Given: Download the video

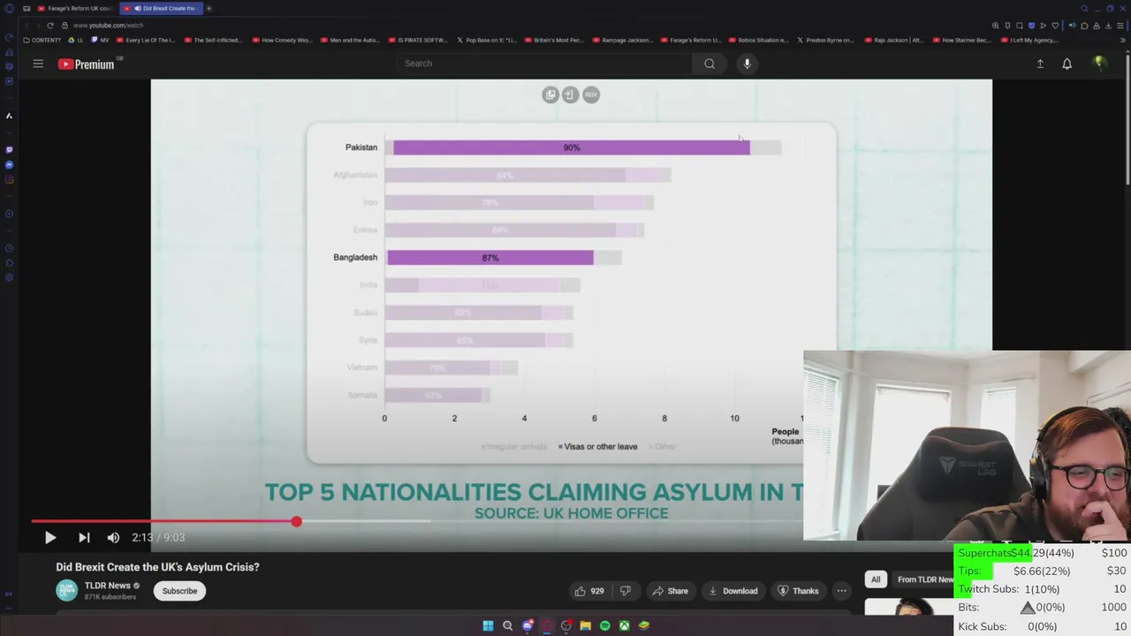Looking at the screenshot, I should pyautogui.click(x=732, y=591).
